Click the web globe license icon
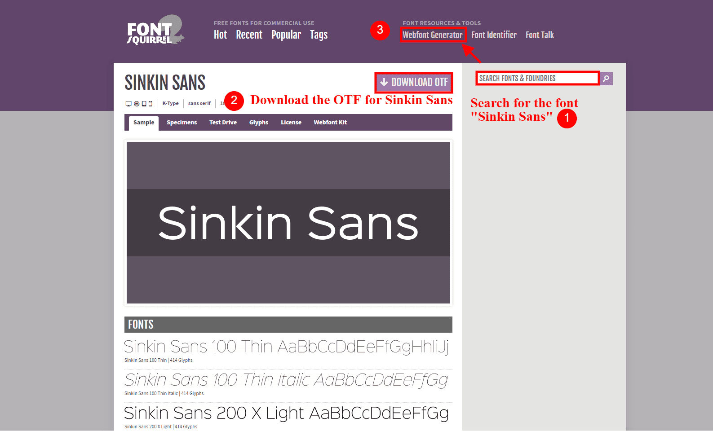713x431 pixels. (x=137, y=104)
